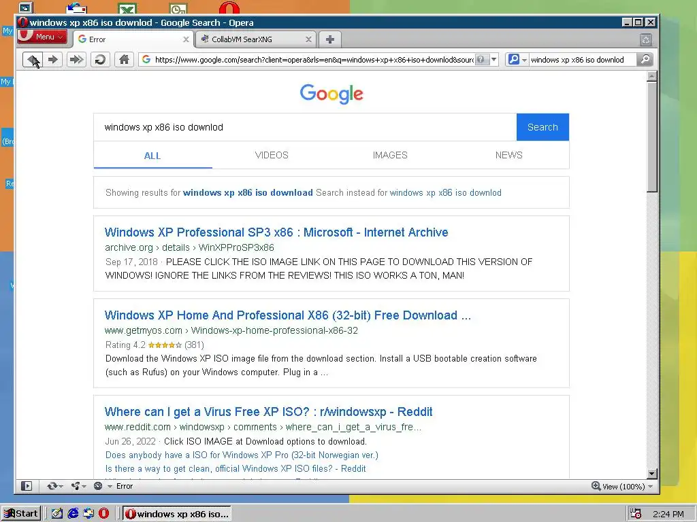Launch Internet Explorer from Quick Launch
697x522 pixels.
[72, 514]
